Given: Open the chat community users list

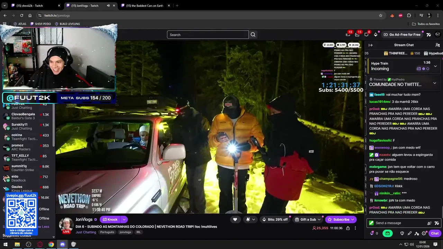Looking at the screenshot, I should point(437,45).
